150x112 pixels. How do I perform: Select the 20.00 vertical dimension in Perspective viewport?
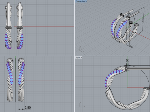pos(143,20)
